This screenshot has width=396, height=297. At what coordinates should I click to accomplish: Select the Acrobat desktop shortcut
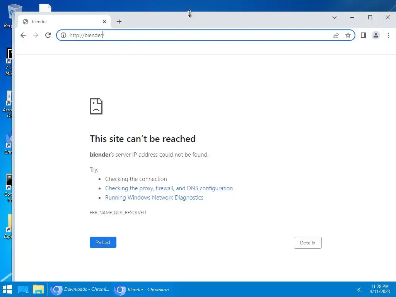pyautogui.click(x=8, y=104)
